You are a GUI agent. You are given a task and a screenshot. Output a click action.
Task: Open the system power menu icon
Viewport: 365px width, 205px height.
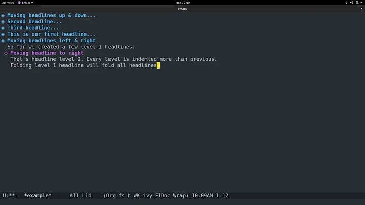click(357, 3)
